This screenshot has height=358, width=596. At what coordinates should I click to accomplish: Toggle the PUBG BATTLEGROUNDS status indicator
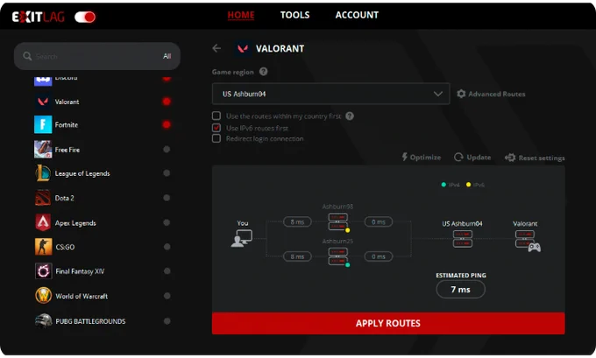click(x=167, y=321)
